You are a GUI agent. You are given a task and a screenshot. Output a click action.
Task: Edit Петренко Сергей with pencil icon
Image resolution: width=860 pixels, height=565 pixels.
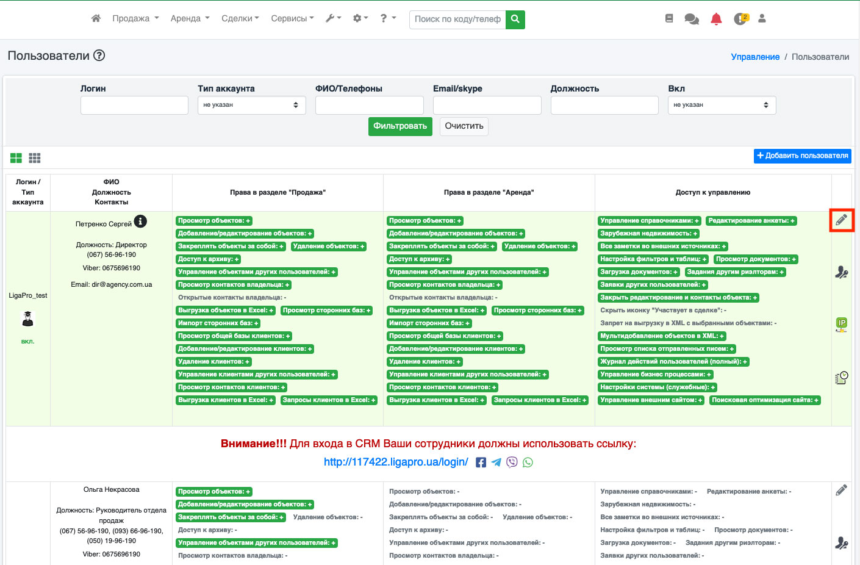(842, 220)
